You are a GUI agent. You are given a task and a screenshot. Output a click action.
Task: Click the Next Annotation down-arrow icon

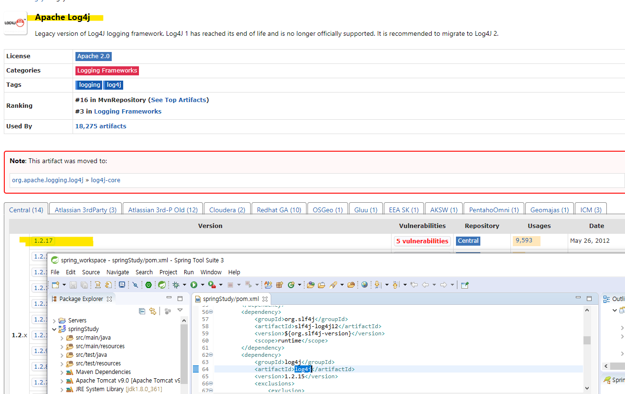coord(378,285)
